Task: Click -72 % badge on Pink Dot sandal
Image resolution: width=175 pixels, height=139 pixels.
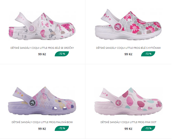Action: 148,128
